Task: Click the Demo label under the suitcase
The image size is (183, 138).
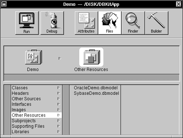Action: (x=33, y=70)
